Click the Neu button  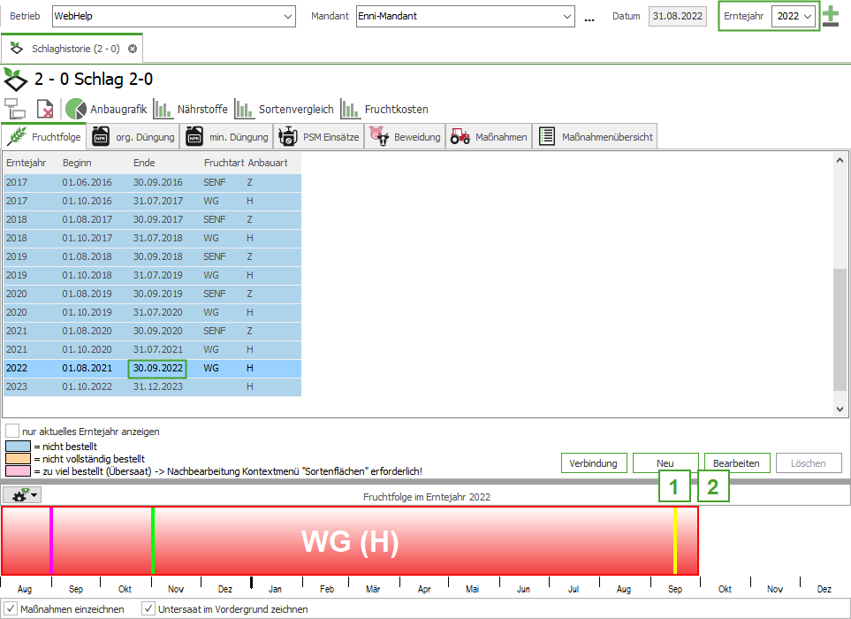pyautogui.click(x=665, y=463)
